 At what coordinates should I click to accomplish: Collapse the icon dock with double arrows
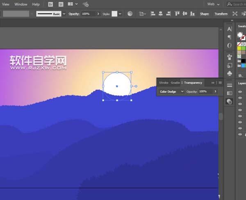[x=232, y=20]
